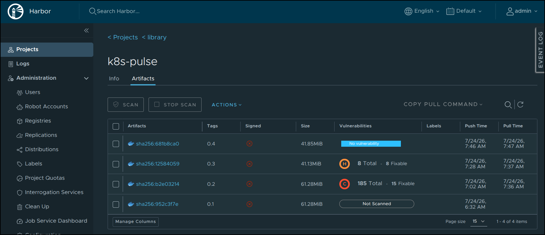Screen dimensions: 545x235
Task: Check the box for sha256:12584059
Action: (116, 164)
